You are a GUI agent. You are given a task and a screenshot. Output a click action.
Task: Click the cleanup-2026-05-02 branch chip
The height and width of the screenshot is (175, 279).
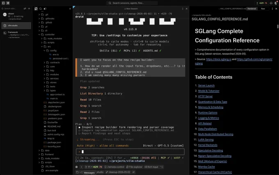click(118, 172)
